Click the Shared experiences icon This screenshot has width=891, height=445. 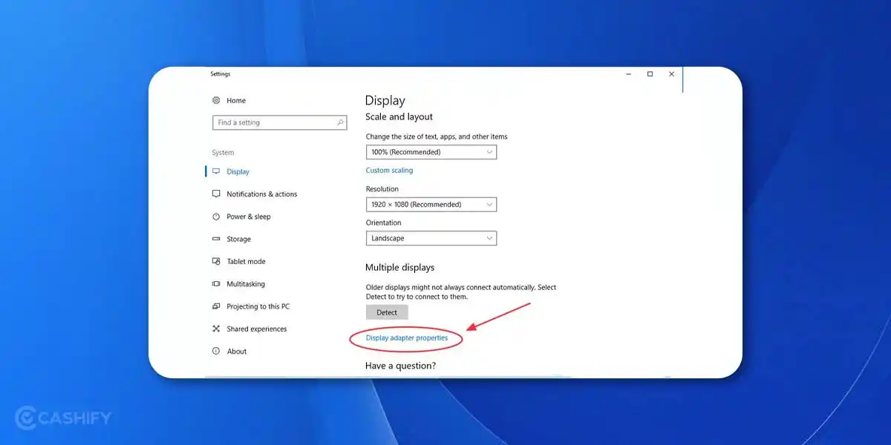coord(216,329)
